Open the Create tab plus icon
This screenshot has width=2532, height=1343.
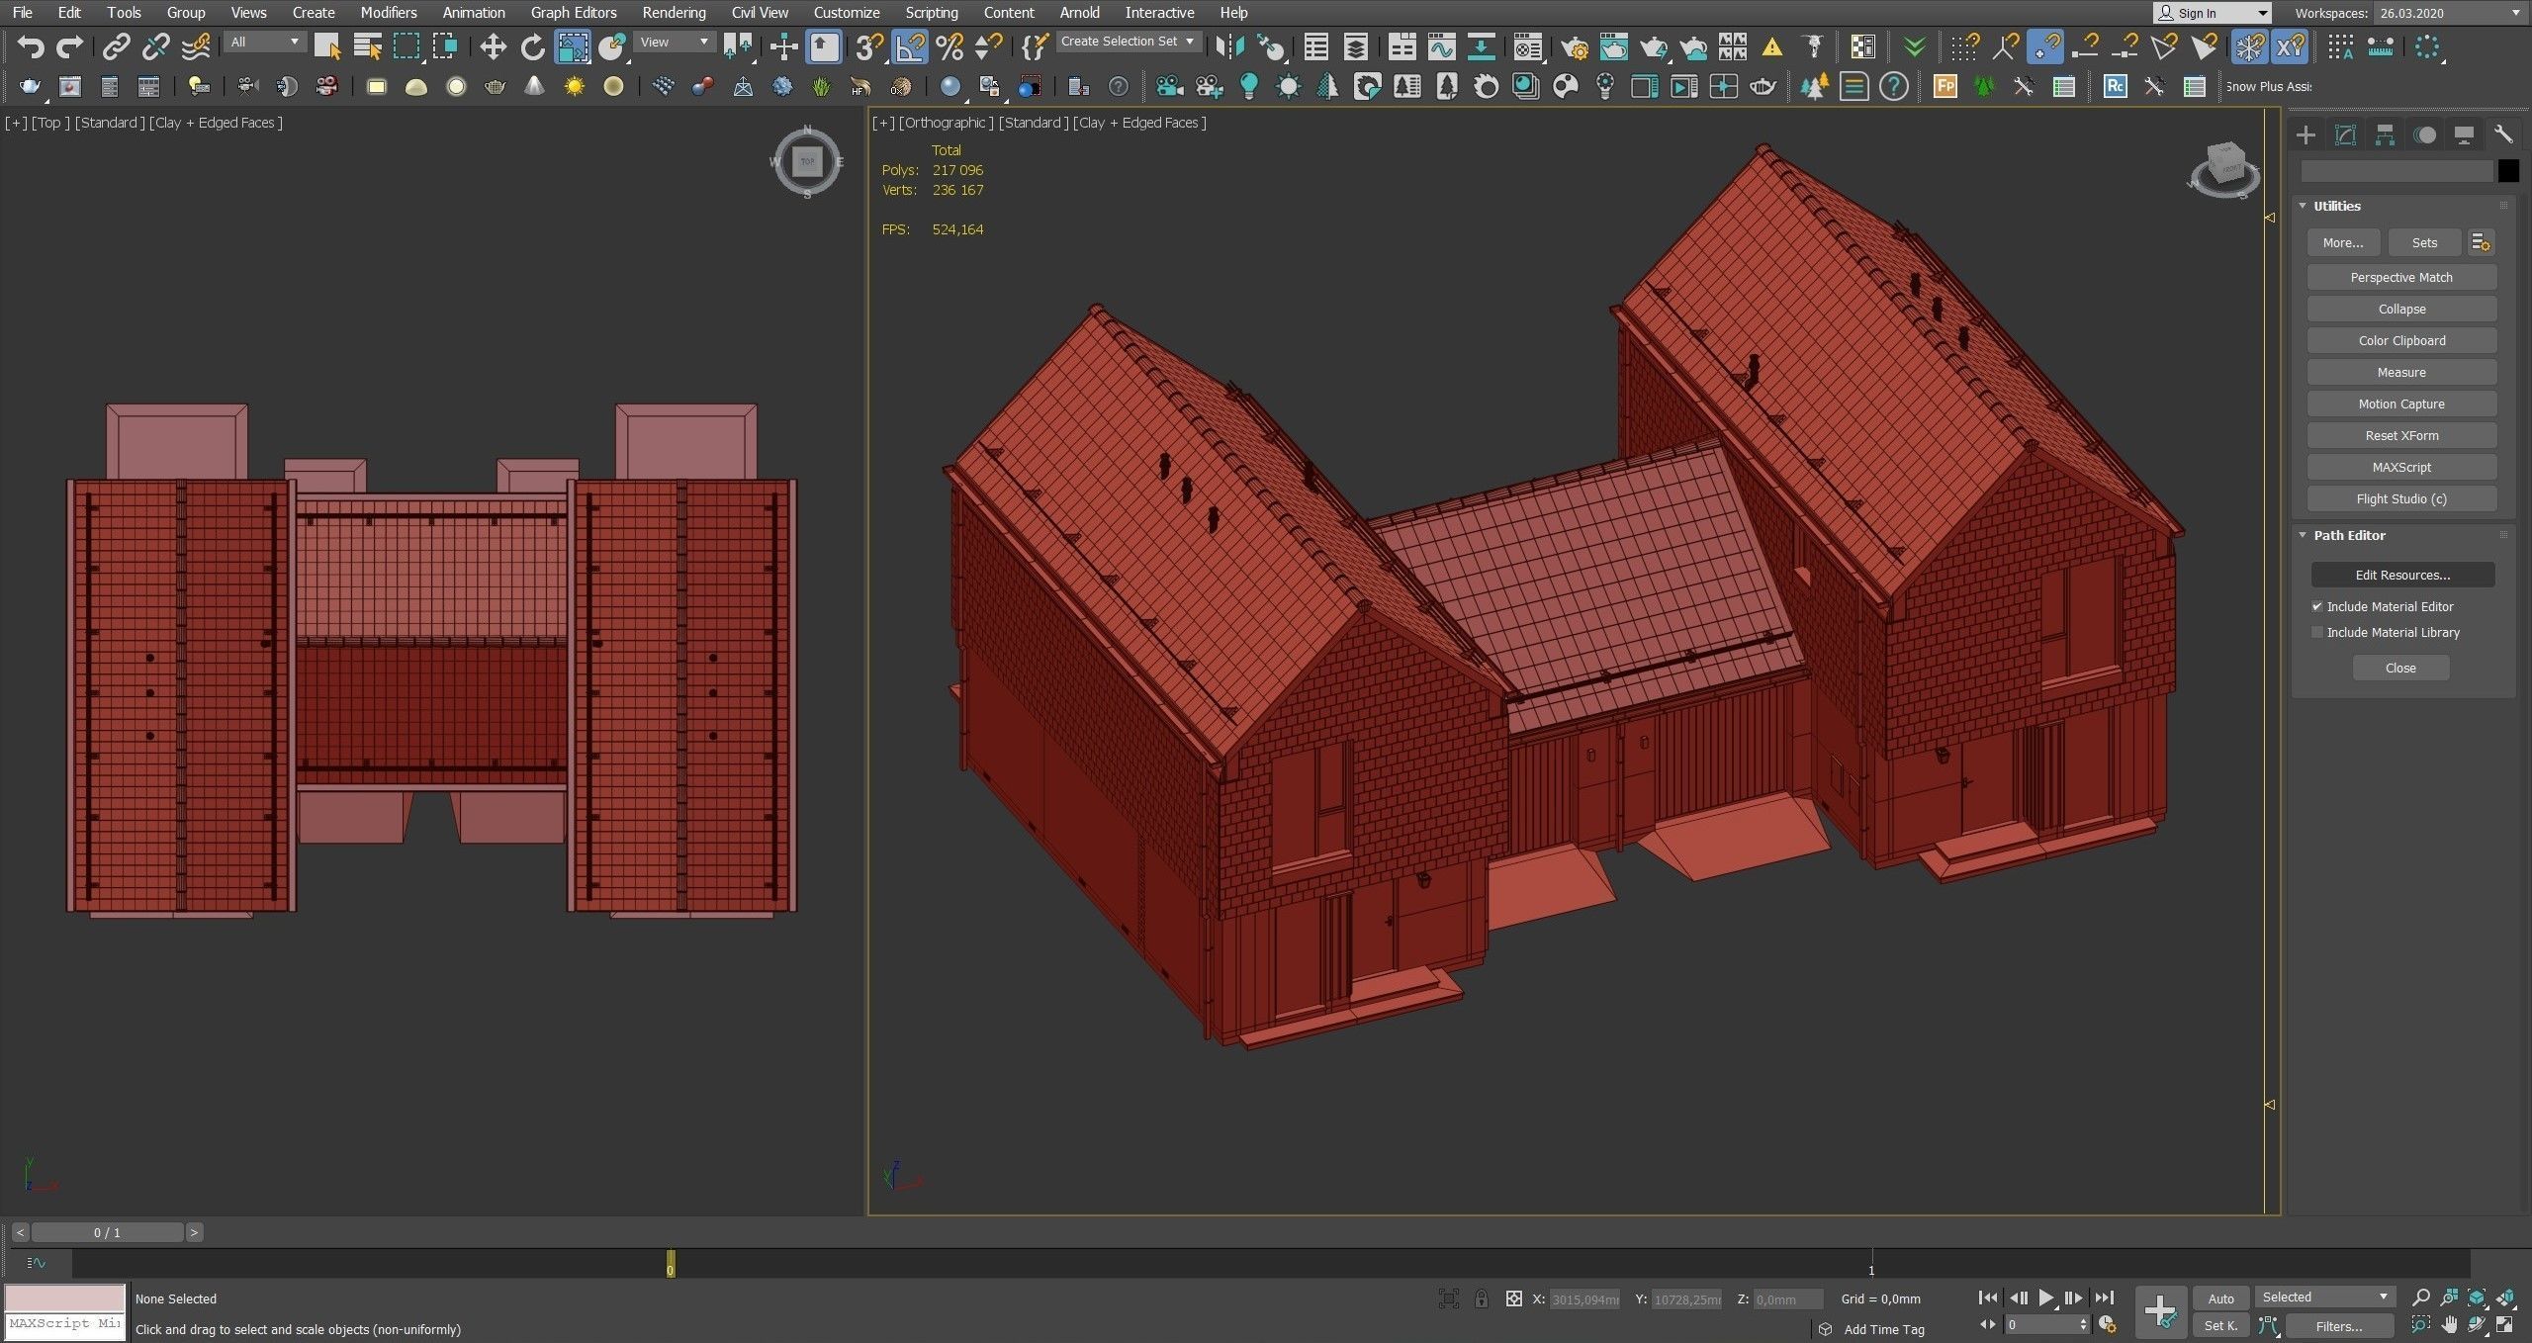click(2306, 134)
